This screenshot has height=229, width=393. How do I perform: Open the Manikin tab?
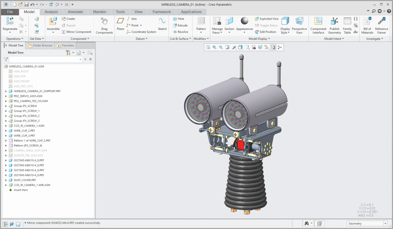click(99, 12)
